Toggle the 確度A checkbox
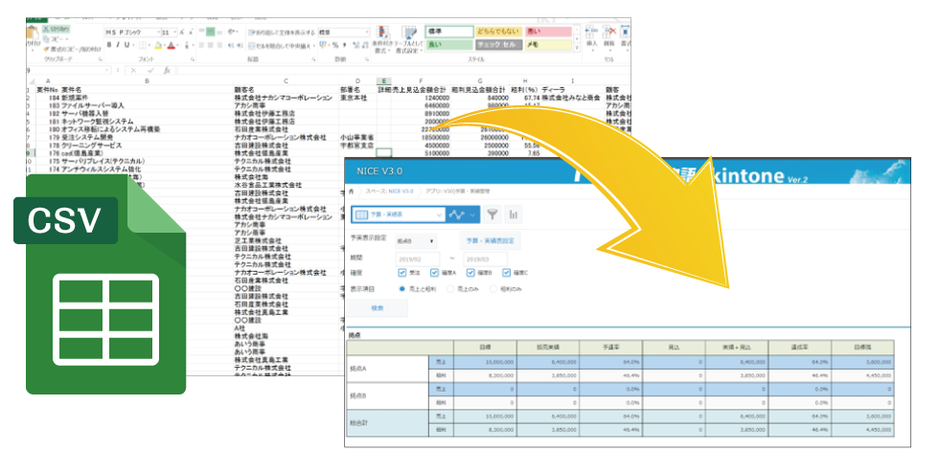This screenshot has height=473, width=940. point(436,273)
